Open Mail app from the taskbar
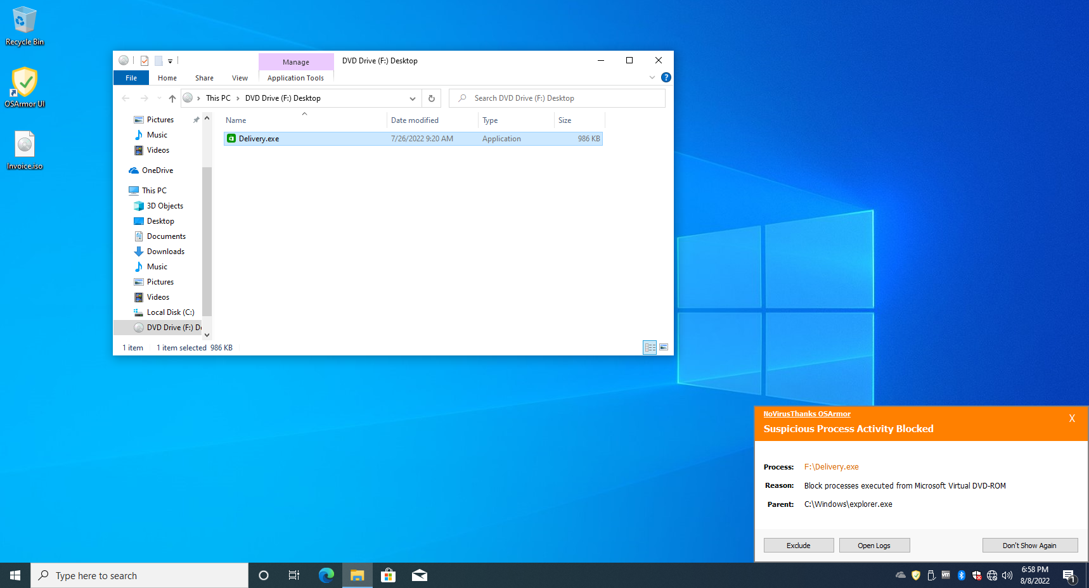The image size is (1089, 588). click(419, 575)
